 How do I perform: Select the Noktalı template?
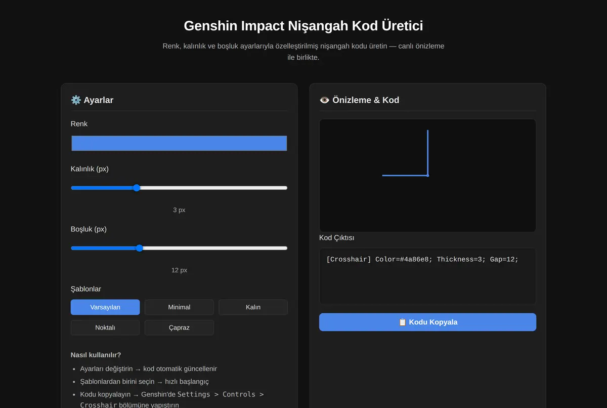(105, 328)
